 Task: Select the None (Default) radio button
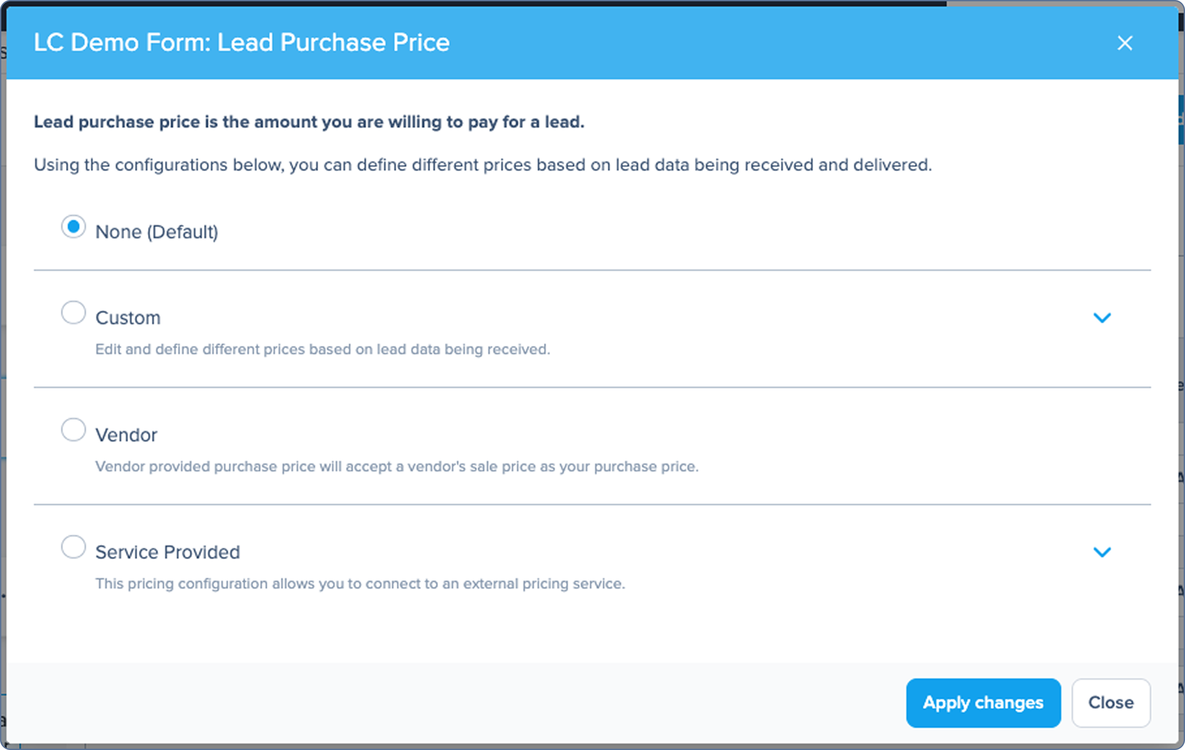tap(73, 227)
